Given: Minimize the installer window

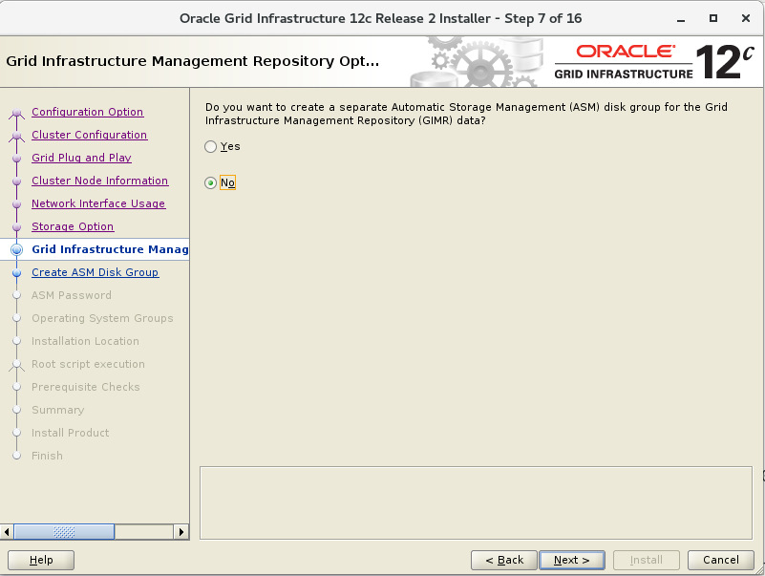Looking at the screenshot, I should click(681, 18).
